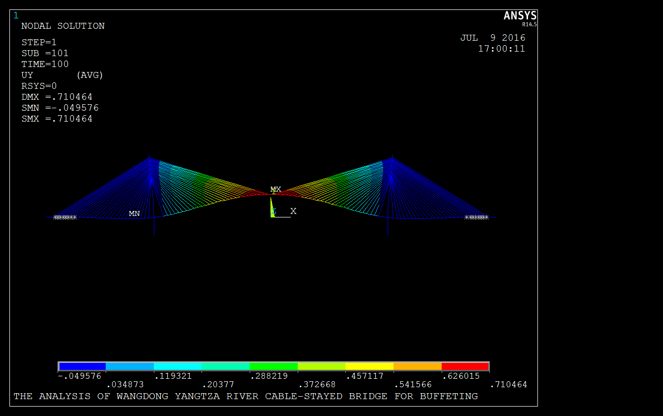This screenshot has width=663, height=416.
Task: Click the X axis label of triad
Action: tap(293, 211)
